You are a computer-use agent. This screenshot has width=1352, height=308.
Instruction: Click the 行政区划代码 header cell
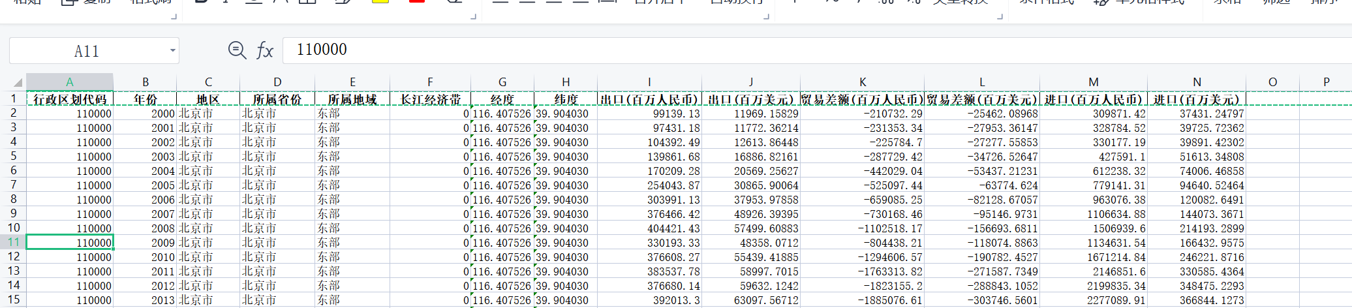coord(70,99)
